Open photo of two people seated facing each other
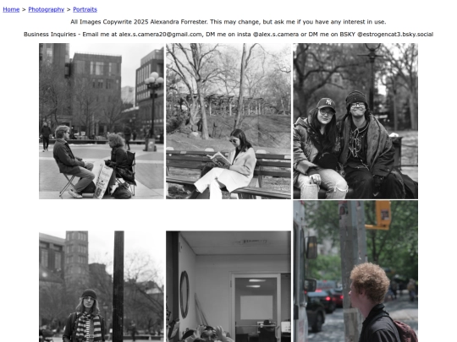This screenshot has width=457, height=342. click(x=102, y=121)
